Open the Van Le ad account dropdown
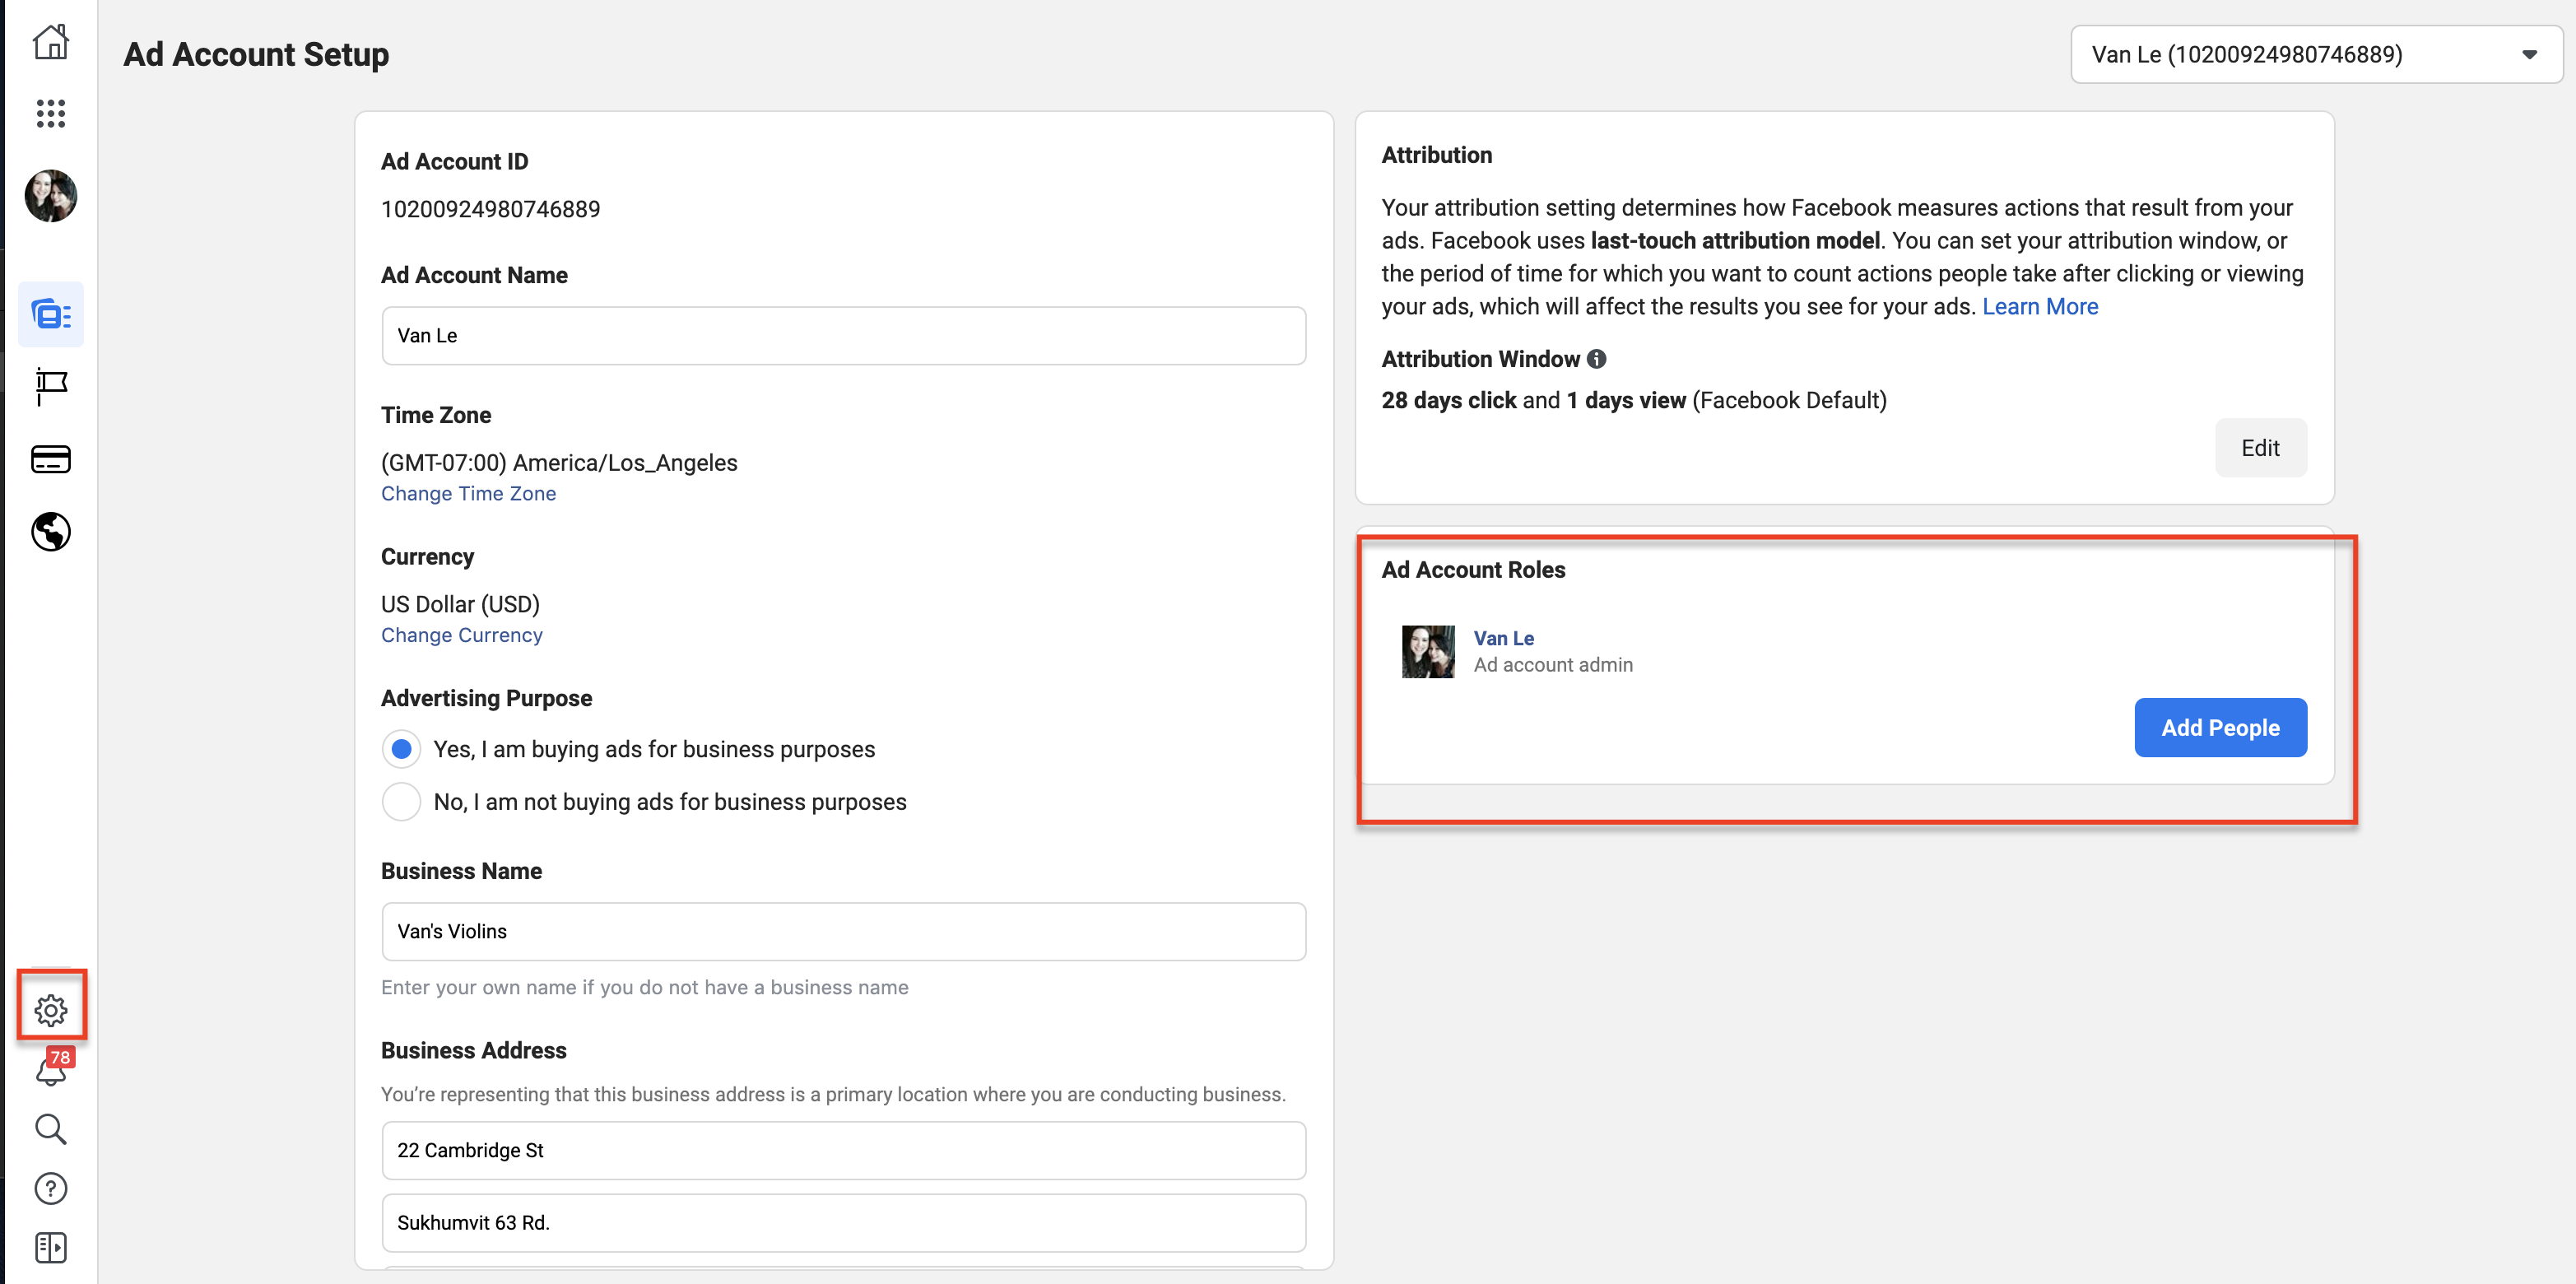This screenshot has width=2576, height=1284. (2316, 54)
